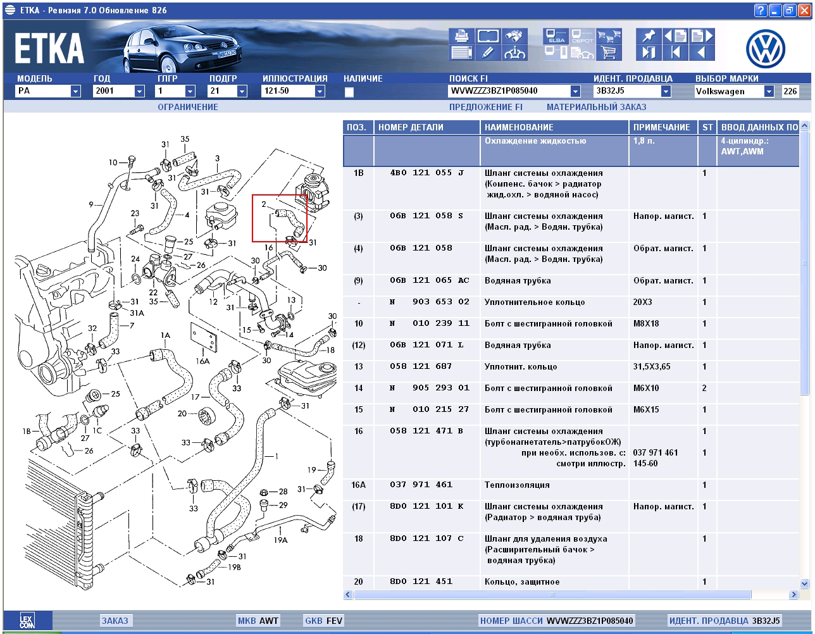Click the multiple shopping carts icon
Image resolution: width=815 pixels, height=634 pixels.
click(609, 36)
